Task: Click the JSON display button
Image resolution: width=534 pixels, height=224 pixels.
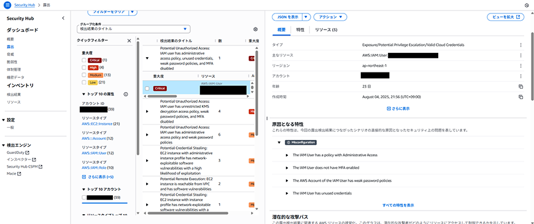Action: (287, 17)
